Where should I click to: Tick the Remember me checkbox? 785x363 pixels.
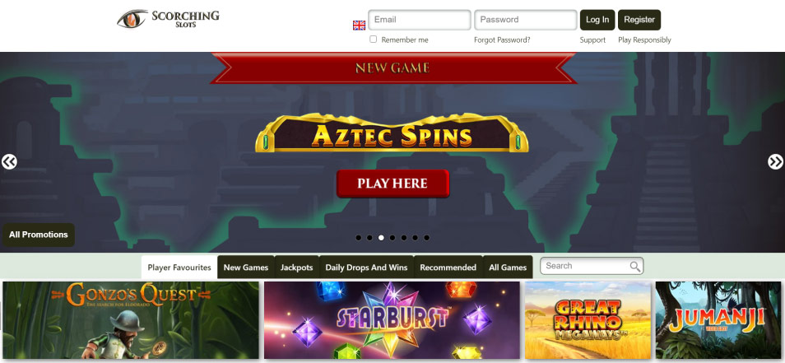[x=373, y=39]
